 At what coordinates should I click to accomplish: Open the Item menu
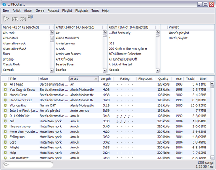tap(6, 11)
